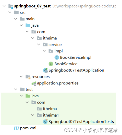The image size is (122, 135).
Task: Collapse the src folder chevron
Action: tap(10, 12)
